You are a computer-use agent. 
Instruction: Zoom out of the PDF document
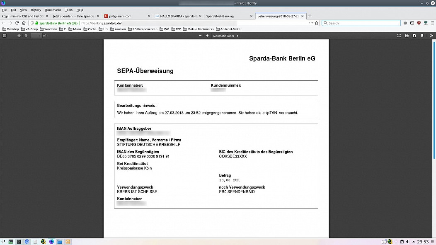pos(200,36)
